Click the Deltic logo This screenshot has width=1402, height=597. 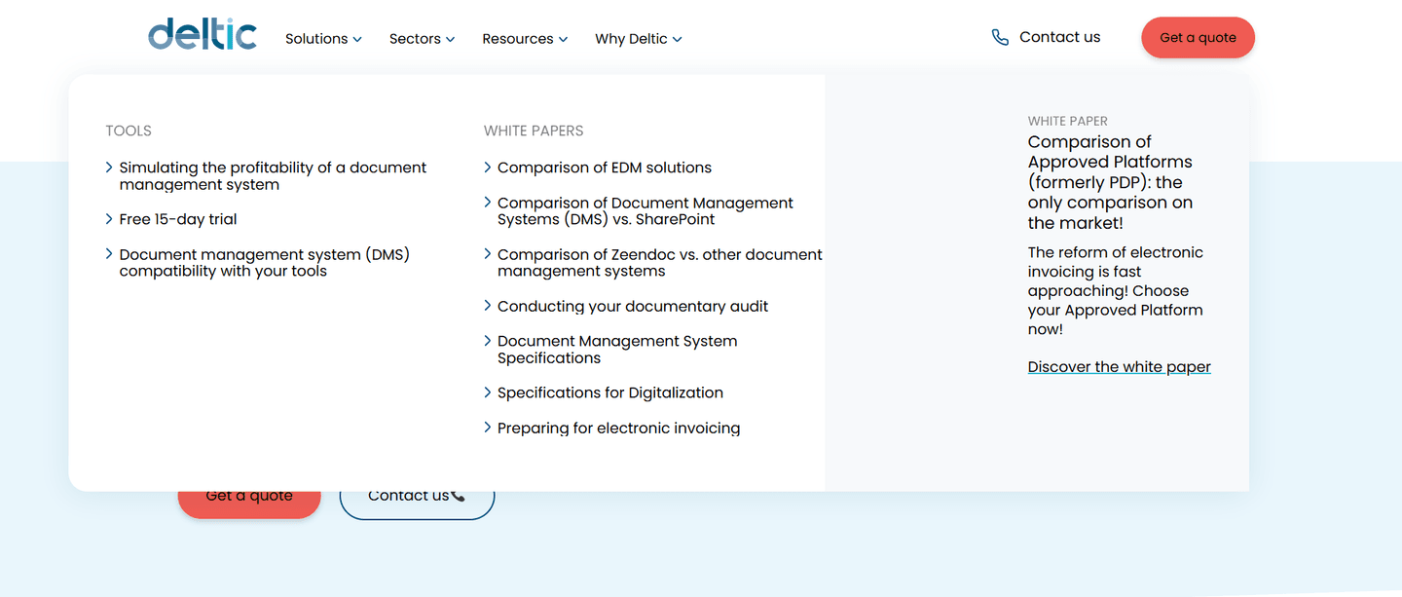pyautogui.click(x=203, y=34)
